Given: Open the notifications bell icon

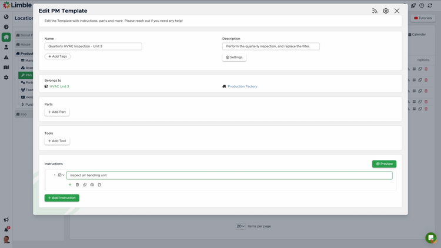Looking at the screenshot, I should click(6, 229).
